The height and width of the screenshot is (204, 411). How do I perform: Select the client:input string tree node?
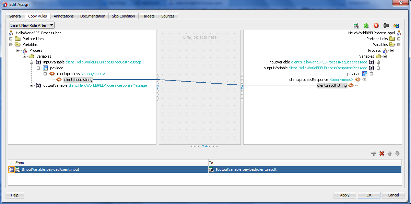[x=78, y=79]
